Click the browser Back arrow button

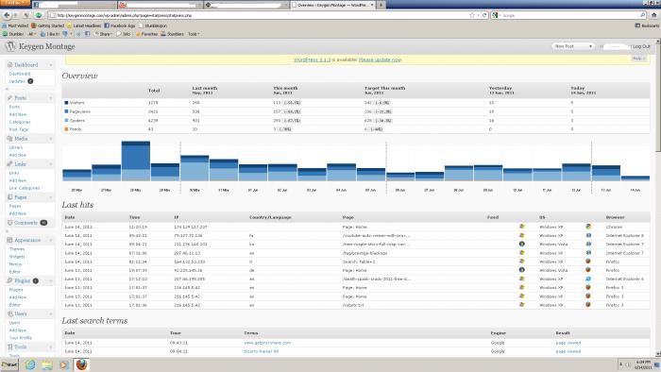[7, 15]
